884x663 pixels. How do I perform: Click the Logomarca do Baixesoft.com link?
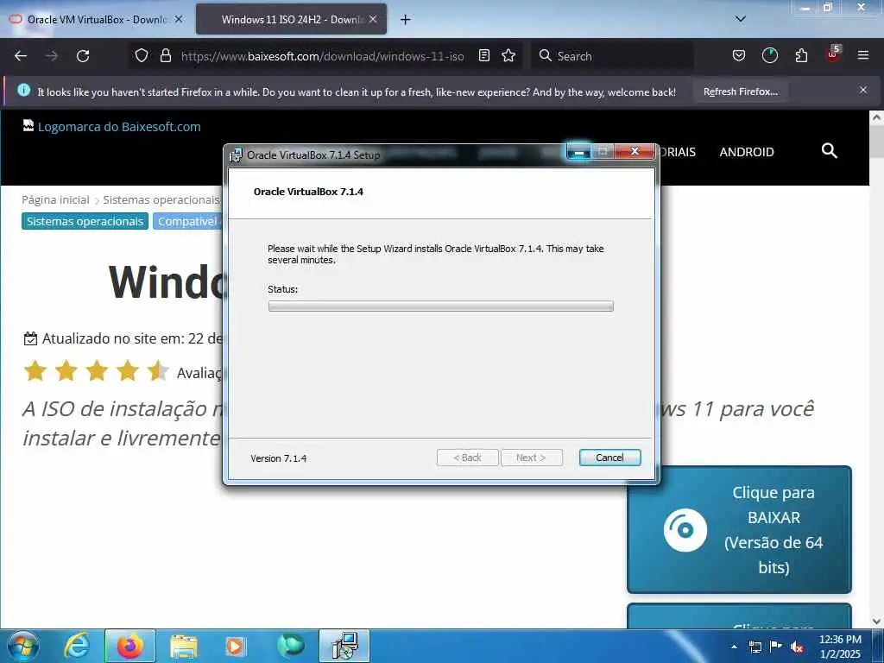(x=119, y=127)
